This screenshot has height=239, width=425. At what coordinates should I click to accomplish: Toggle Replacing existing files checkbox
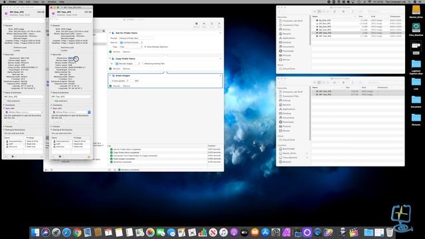pyautogui.click(x=143, y=64)
